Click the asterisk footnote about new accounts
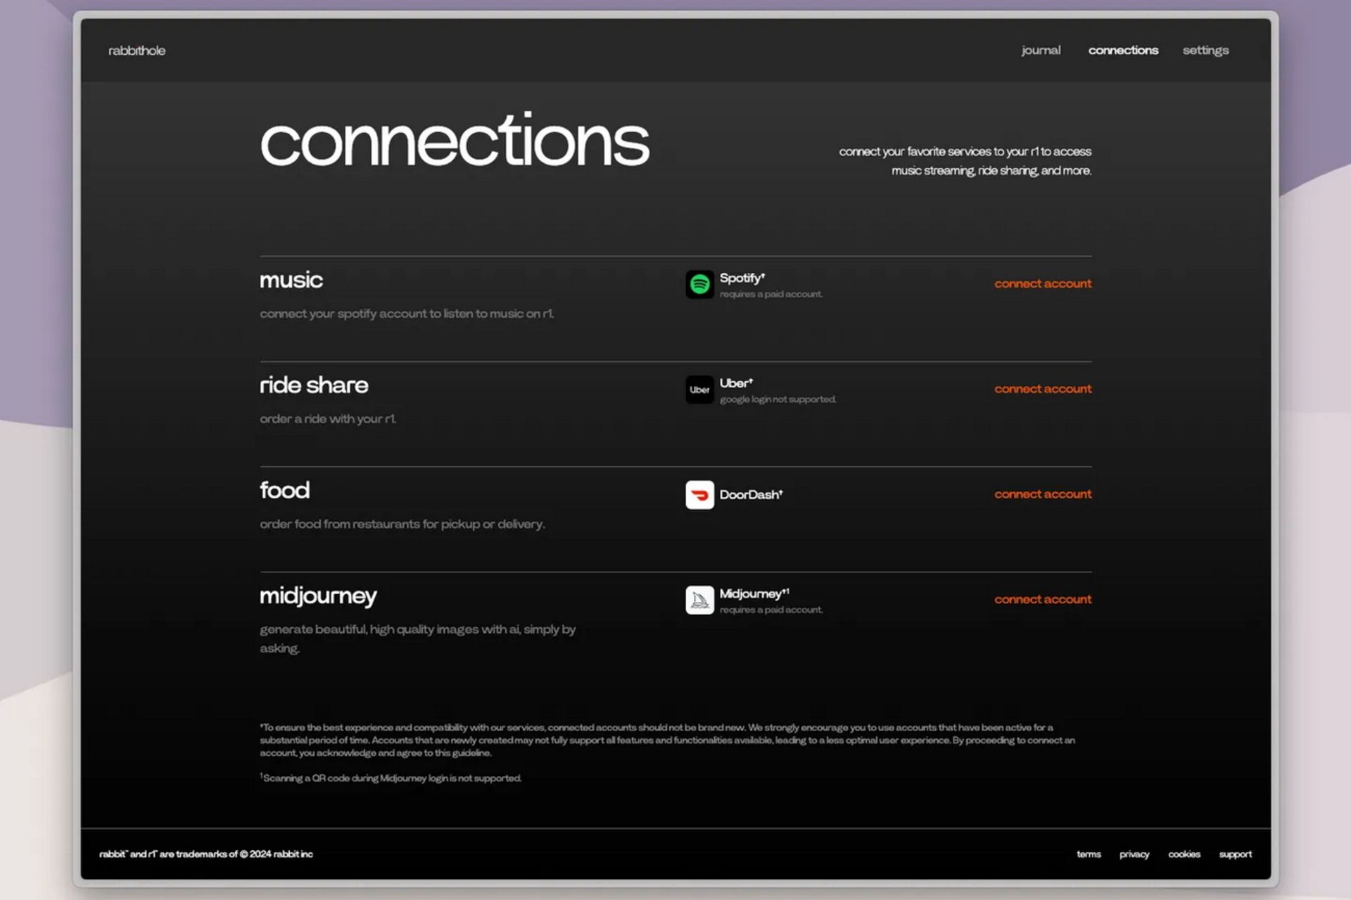Image resolution: width=1351 pixels, height=900 pixels. click(x=667, y=740)
